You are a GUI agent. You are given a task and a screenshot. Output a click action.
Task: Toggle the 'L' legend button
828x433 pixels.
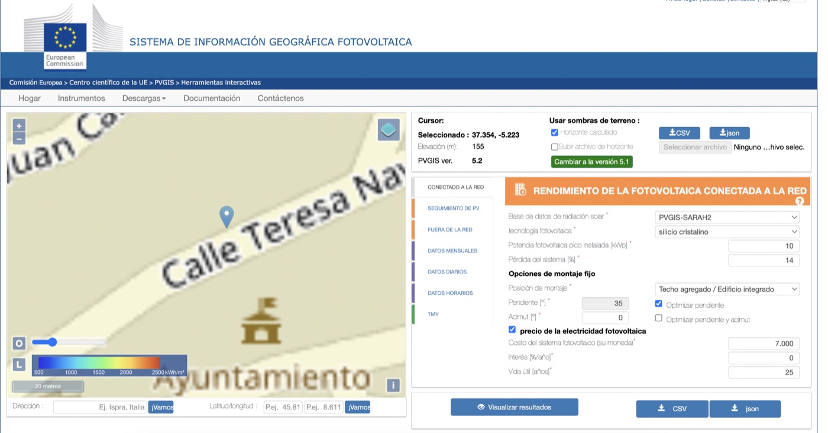[x=19, y=365]
